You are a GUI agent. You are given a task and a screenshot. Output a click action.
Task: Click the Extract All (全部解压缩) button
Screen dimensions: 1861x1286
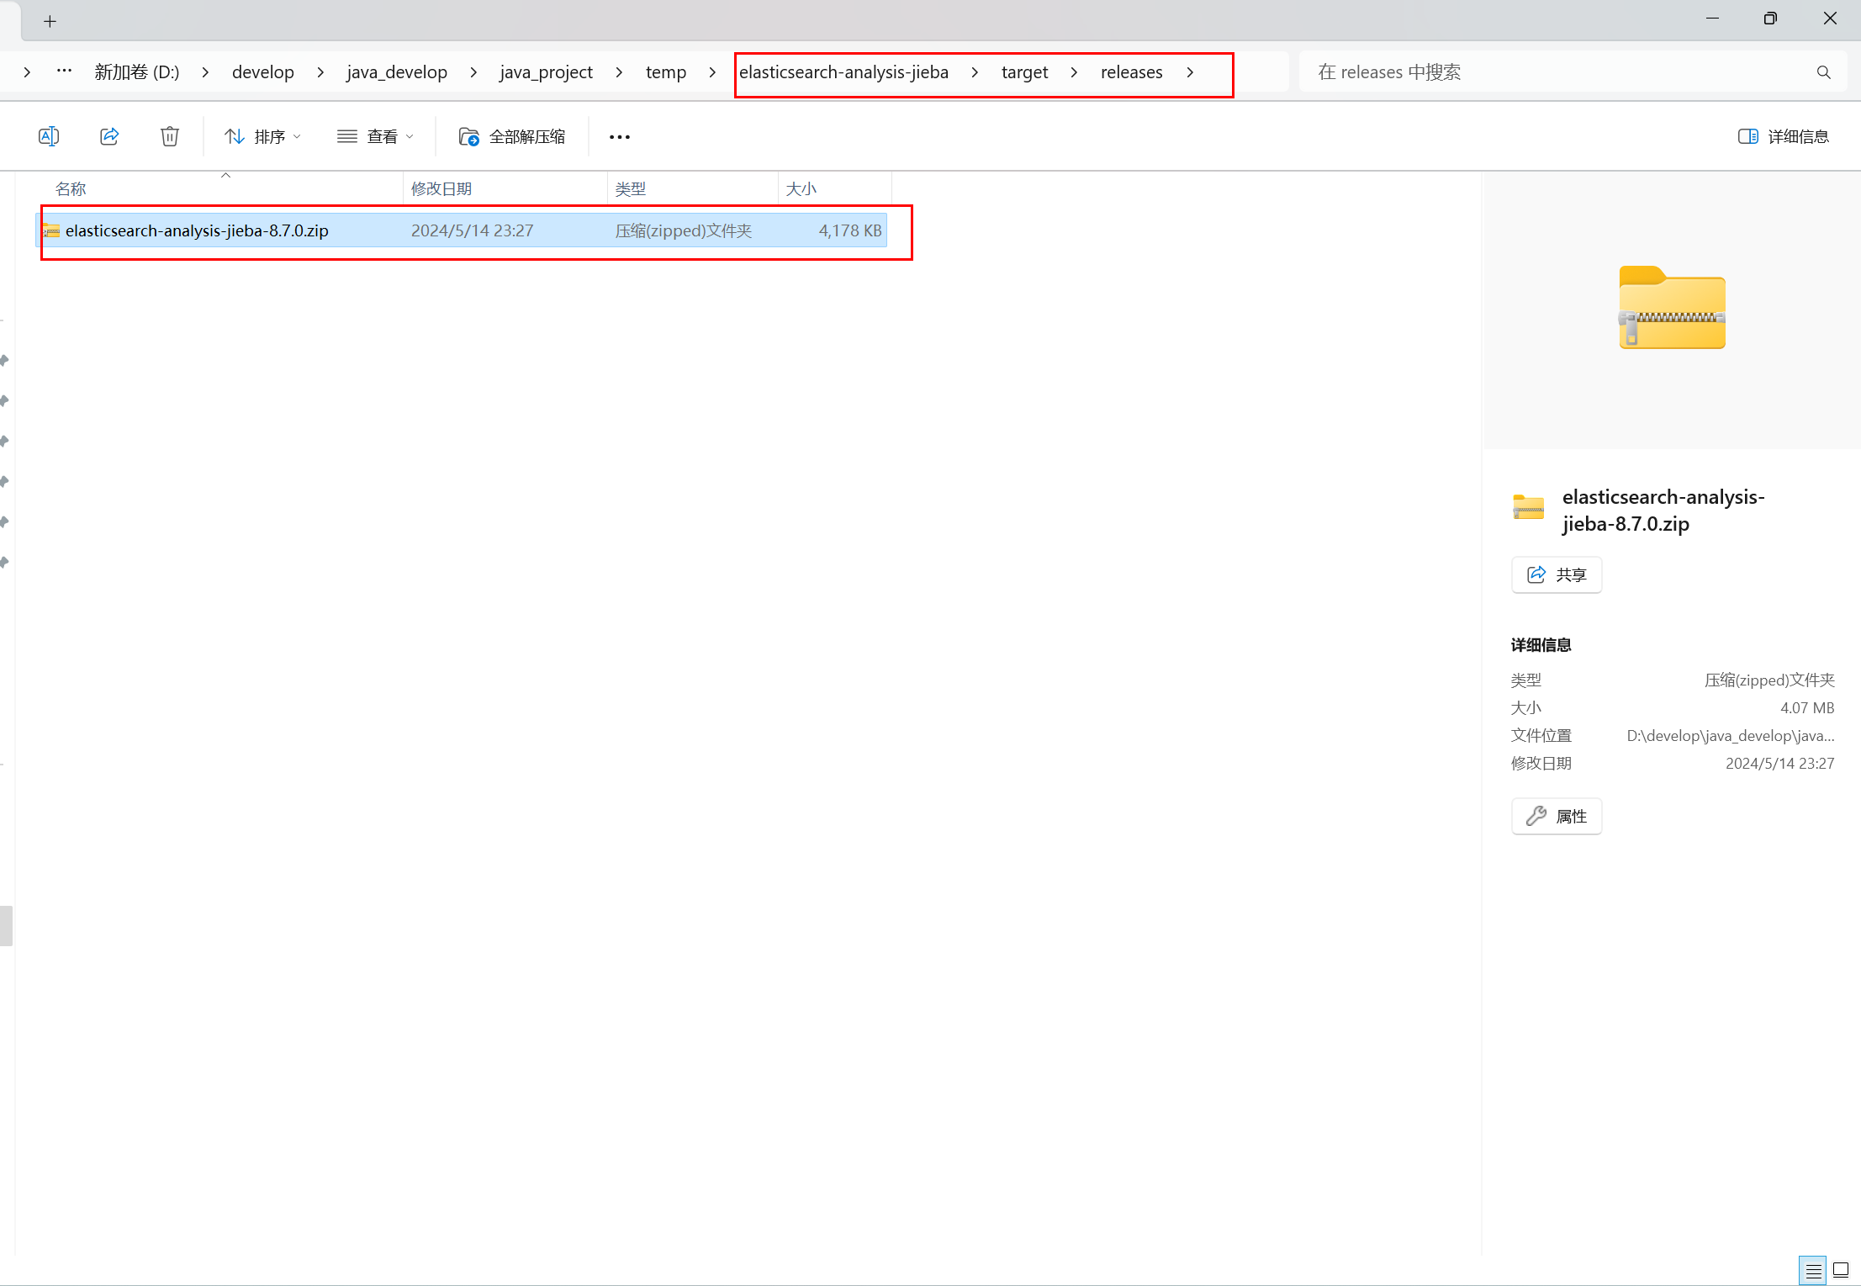tap(512, 136)
